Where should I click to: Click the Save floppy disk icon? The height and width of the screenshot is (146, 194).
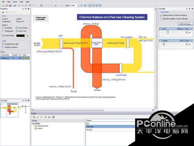pyautogui.click(x=10, y=6)
